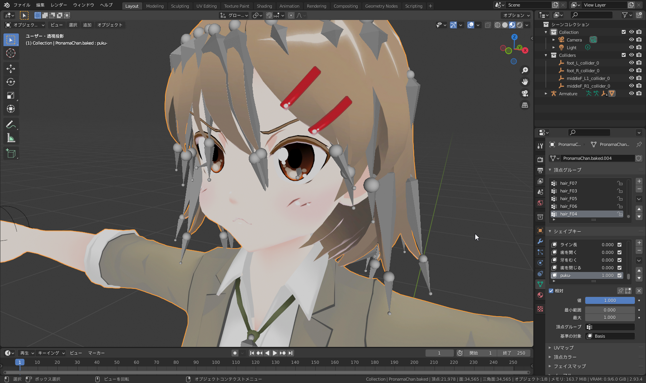Clear all shape keys X button
This screenshot has width=646, height=383.
[x=639, y=291]
